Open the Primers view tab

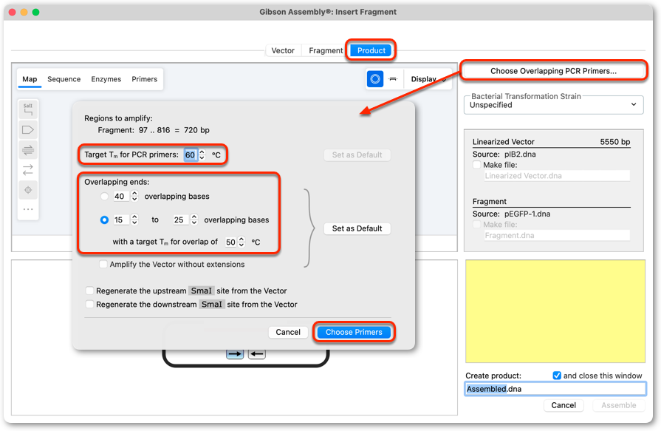point(144,79)
